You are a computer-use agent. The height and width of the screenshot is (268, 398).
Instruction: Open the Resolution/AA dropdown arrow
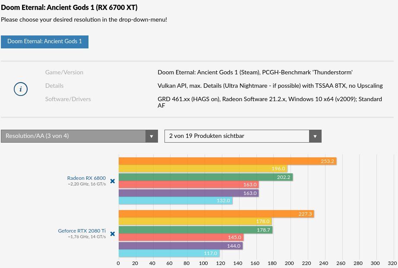click(x=152, y=136)
